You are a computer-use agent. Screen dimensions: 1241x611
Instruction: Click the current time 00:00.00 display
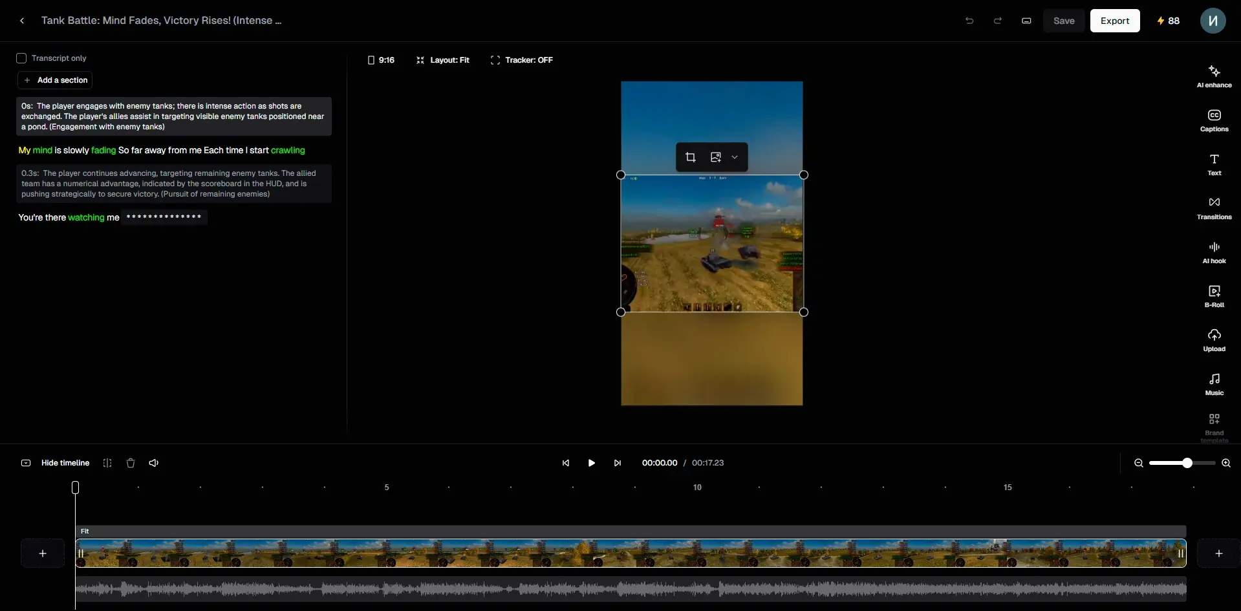[x=660, y=463]
